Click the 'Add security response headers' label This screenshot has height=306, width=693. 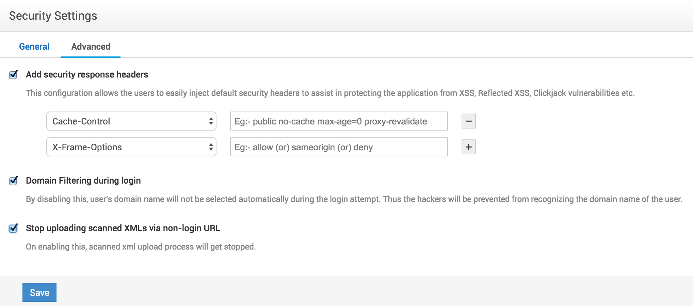click(87, 74)
